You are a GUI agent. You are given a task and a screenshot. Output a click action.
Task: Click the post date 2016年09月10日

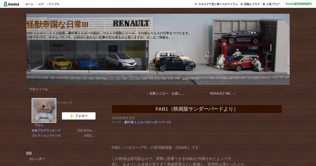click(123, 118)
